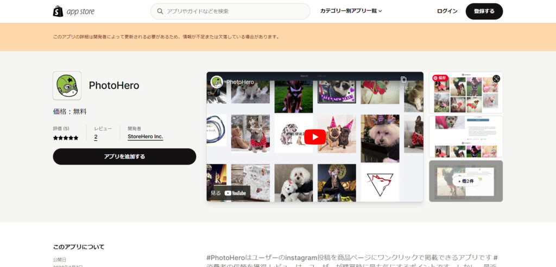Click the search magnifier icon
Screen dimensions: 556x267
160,11
